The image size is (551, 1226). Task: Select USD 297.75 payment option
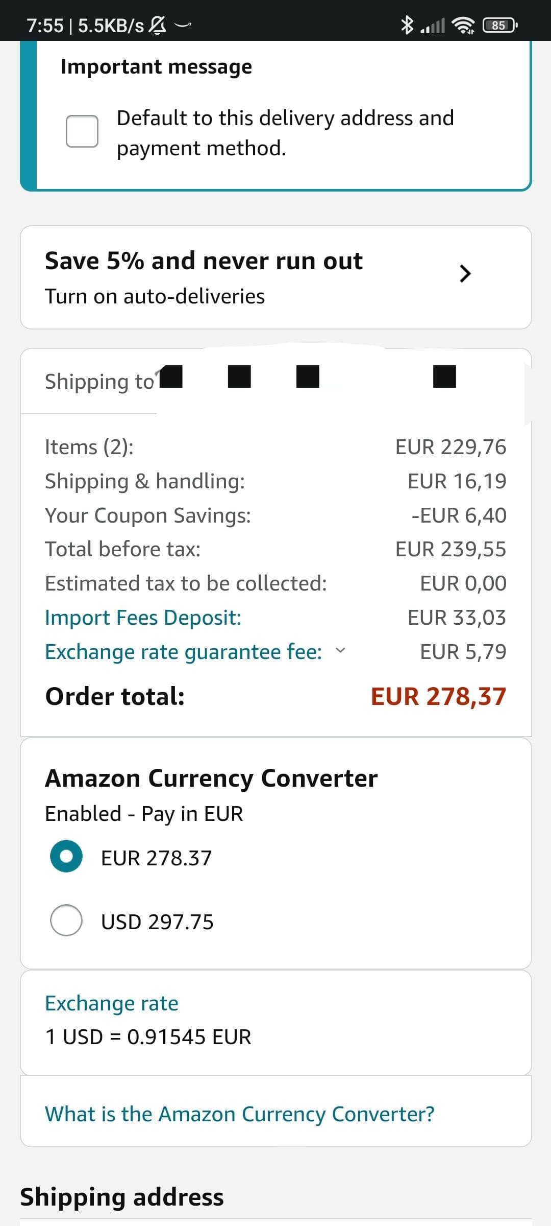pyautogui.click(x=66, y=920)
